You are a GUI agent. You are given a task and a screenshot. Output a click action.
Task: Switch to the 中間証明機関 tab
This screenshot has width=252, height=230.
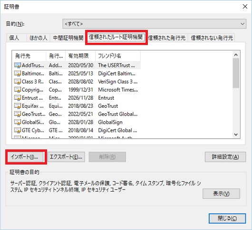pos(68,38)
